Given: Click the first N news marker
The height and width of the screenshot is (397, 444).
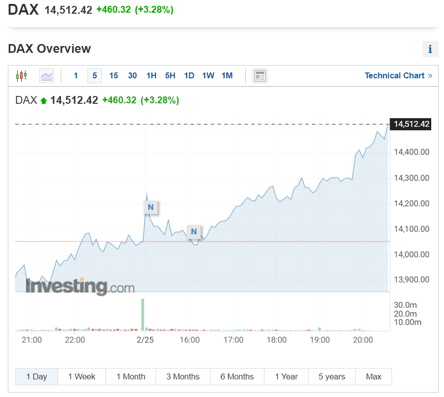Looking at the screenshot, I should [x=151, y=207].
